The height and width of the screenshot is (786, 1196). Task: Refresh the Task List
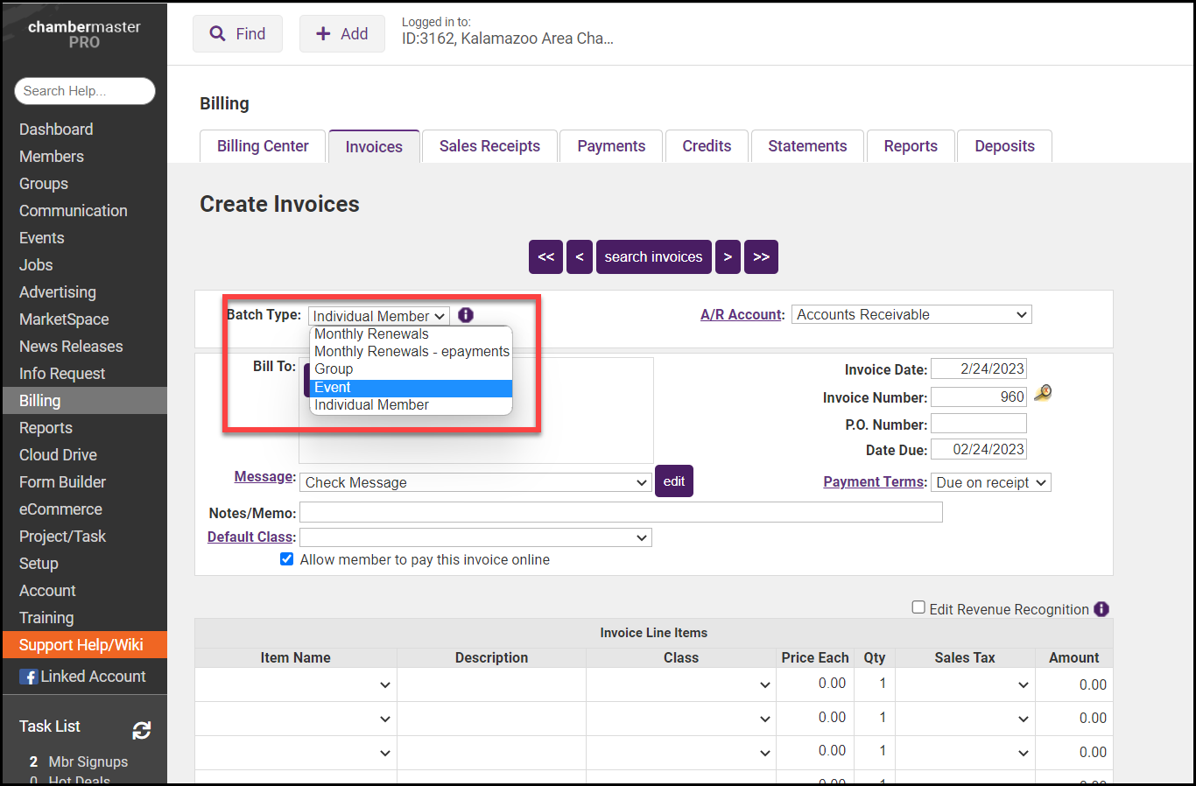tap(141, 730)
